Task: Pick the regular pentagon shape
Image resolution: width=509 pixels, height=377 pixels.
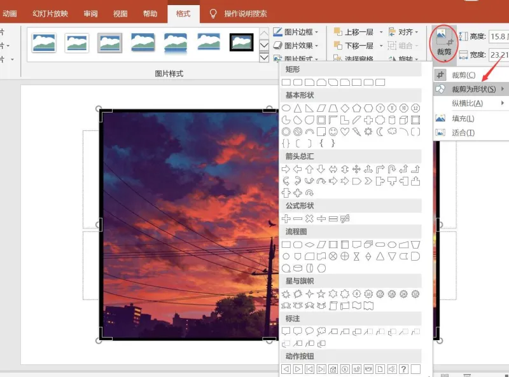Action: pyautogui.click(x=356, y=108)
